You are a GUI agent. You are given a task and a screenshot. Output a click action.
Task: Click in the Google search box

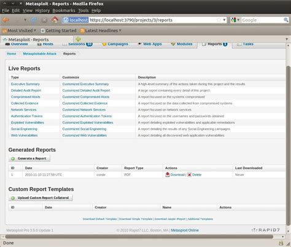pyautogui.click(x=262, y=20)
